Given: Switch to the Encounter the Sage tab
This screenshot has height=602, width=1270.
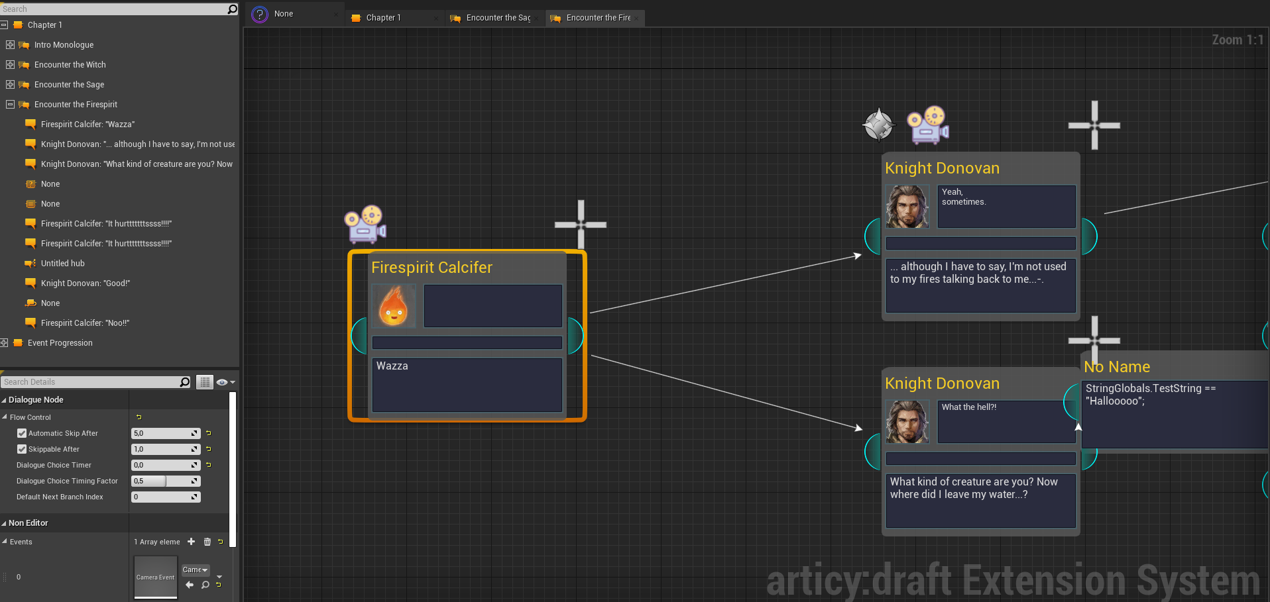Looking at the screenshot, I should [x=494, y=18].
